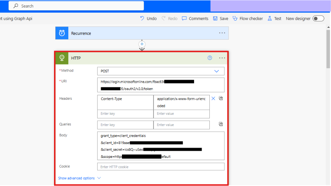Click the Save text label
The height and width of the screenshot is (186, 331).
[224, 18]
